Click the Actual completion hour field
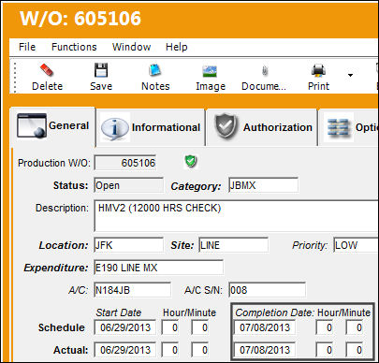The width and height of the screenshot is (379, 363). pyautogui.click(x=324, y=350)
